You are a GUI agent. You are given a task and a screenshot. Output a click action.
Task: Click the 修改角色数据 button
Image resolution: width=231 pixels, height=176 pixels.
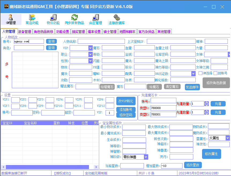216,83
